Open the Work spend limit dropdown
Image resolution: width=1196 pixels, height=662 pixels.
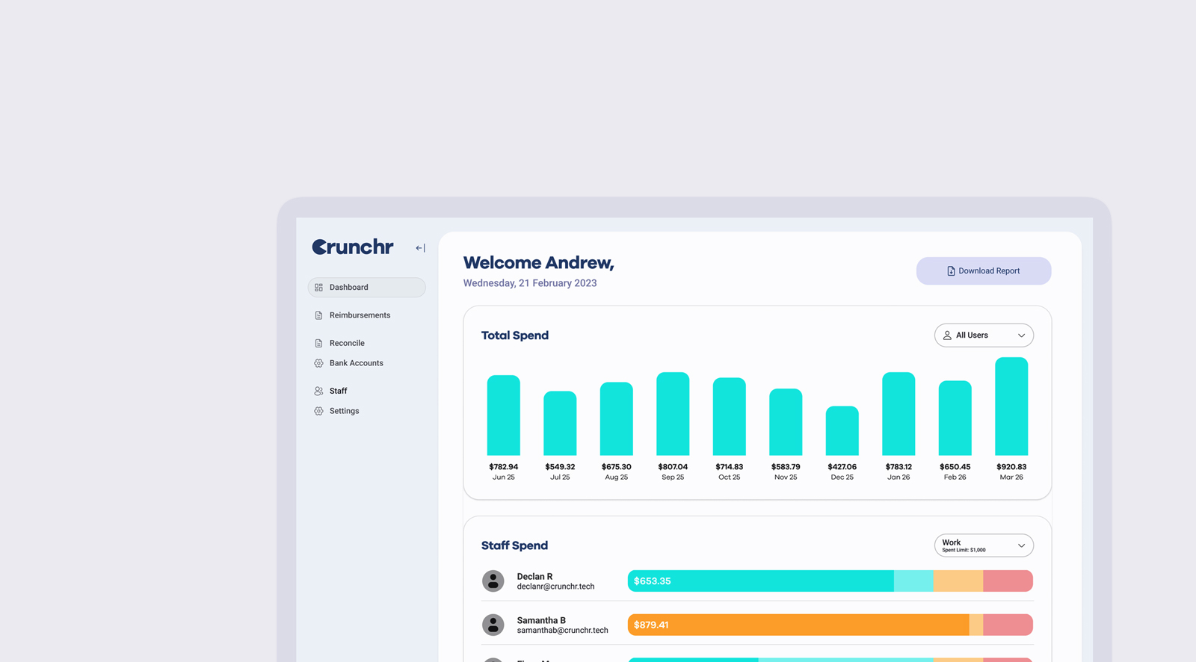(x=984, y=545)
